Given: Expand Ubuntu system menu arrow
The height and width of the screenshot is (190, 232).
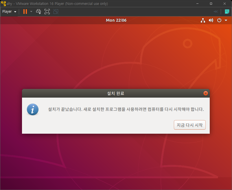Looking at the screenshot, I should (226, 20).
